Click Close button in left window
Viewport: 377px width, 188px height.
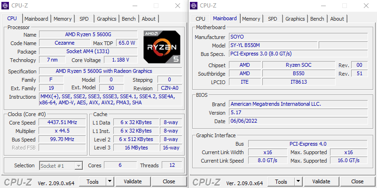click(169, 181)
